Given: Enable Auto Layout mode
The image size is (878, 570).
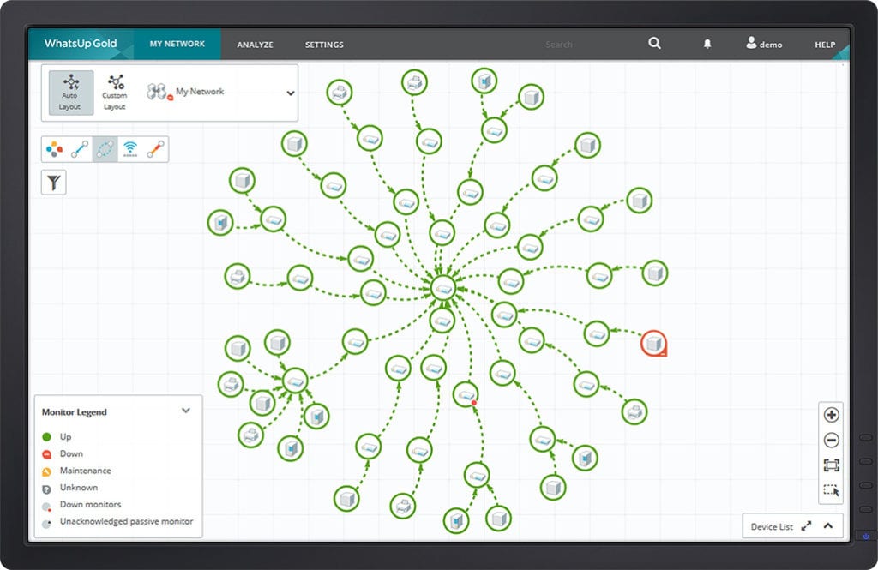Looking at the screenshot, I should pyautogui.click(x=69, y=92).
